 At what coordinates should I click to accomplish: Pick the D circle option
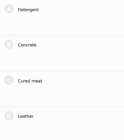tap(9, 116)
